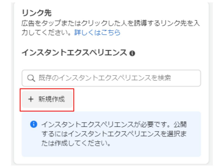Click the インスタントエクスペリエンス heading text
Viewport: 224px width, 168px height.
point(74,53)
